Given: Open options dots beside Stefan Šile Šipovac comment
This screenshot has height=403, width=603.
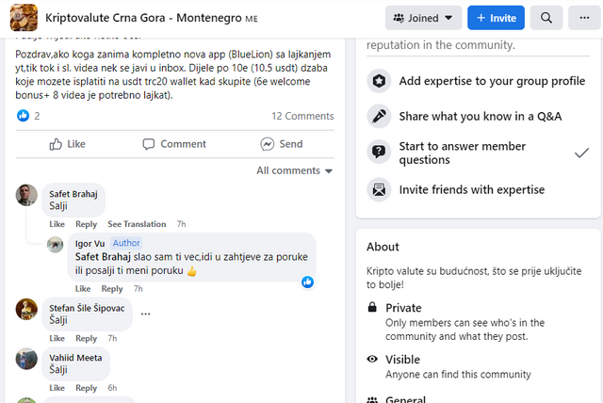Looking at the screenshot, I should (x=145, y=314).
